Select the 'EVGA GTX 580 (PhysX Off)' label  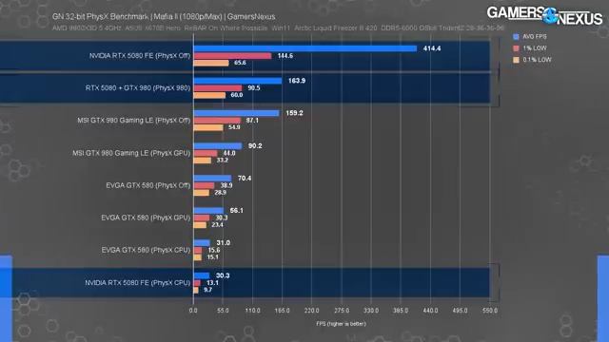pyautogui.click(x=148, y=186)
